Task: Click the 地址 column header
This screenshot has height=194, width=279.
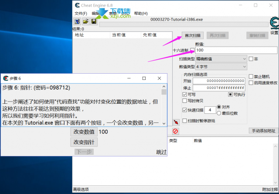Action: [92, 35]
